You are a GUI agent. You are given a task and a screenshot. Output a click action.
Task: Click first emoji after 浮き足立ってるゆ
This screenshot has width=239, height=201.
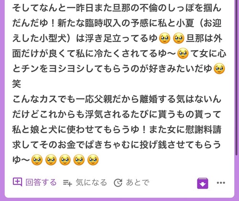tap(165, 38)
